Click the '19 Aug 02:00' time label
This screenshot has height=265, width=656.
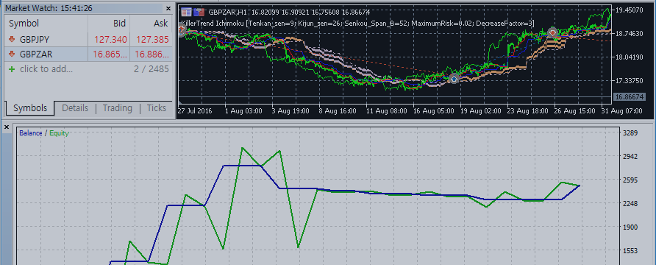(481, 111)
